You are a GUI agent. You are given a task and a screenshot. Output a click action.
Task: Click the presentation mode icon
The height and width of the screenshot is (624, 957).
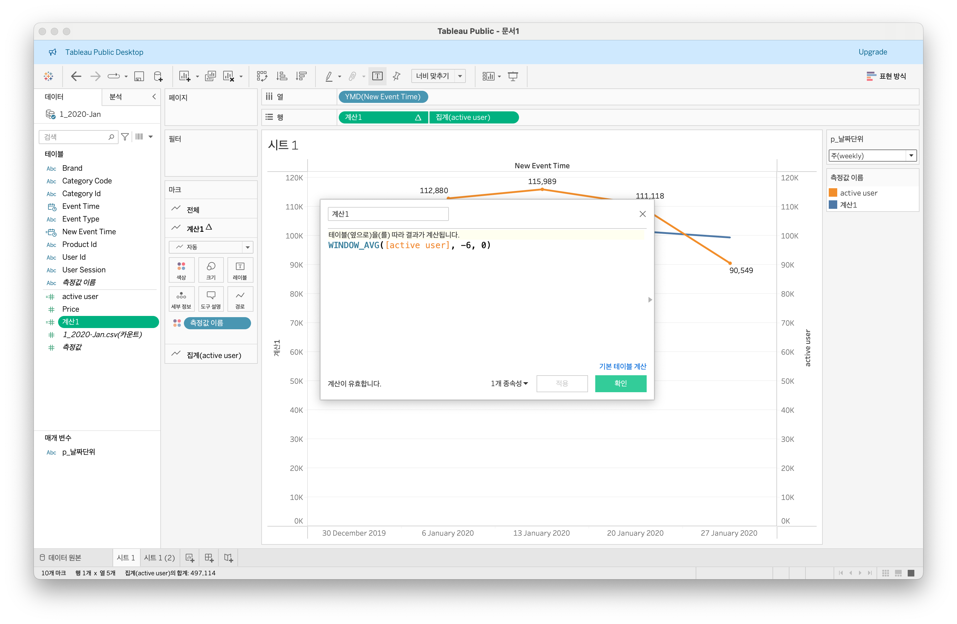[513, 76]
